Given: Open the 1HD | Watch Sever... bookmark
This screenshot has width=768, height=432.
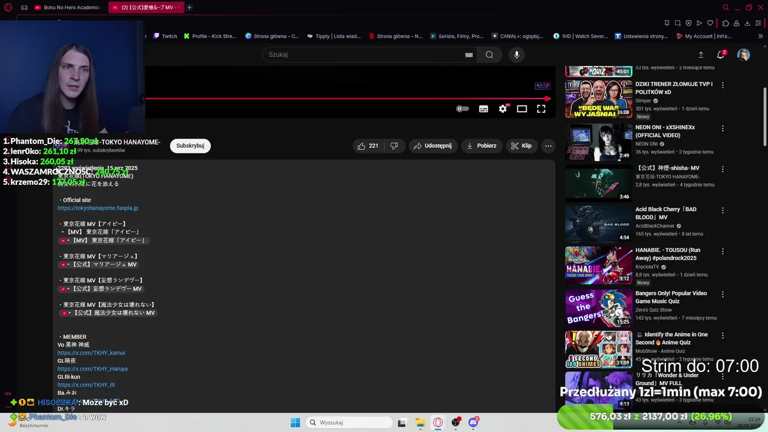Looking at the screenshot, I should click(x=580, y=36).
